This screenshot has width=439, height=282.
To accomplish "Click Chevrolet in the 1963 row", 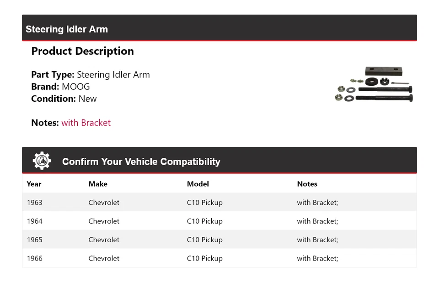I will (x=104, y=202).
